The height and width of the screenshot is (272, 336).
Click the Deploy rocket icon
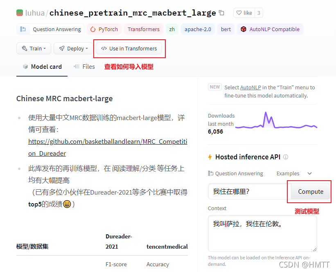(62, 48)
